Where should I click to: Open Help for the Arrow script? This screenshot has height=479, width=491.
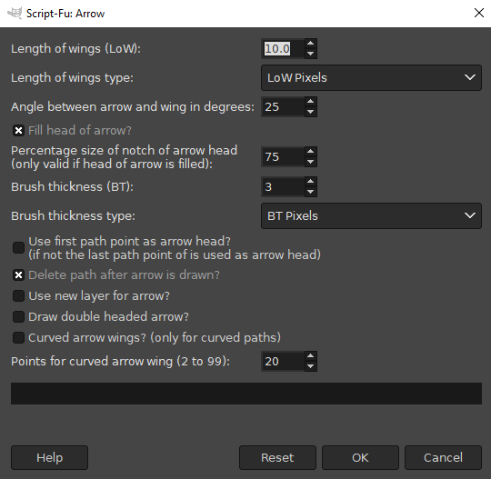click(x=49, y=458)
